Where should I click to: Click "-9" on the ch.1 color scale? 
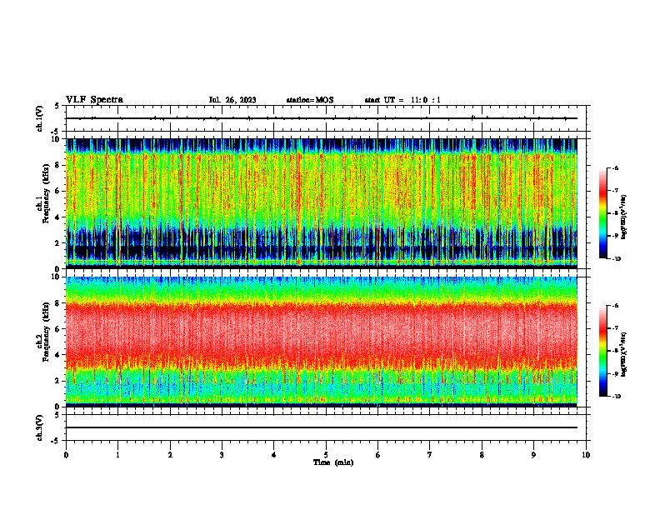[x=615, y=236]
